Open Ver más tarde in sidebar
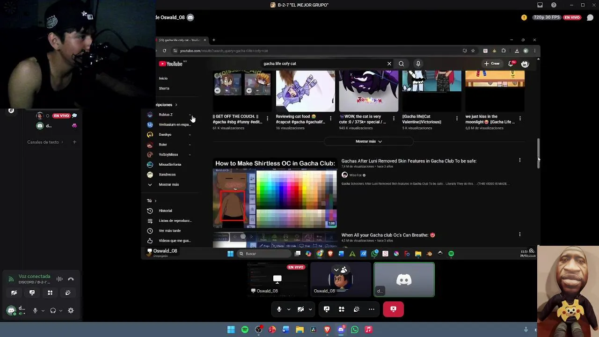 168,231
